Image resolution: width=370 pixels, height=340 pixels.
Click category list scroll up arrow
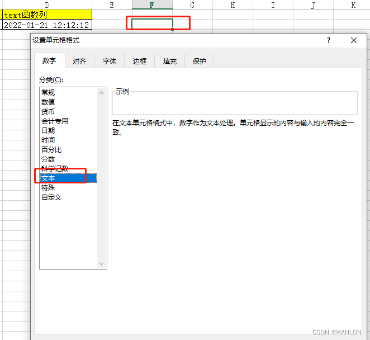(x=102, y=93)
